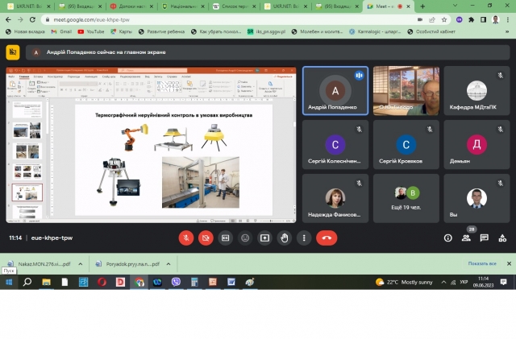Toggle closed captions button
516x339 pixels.
[x=226, y=238]
